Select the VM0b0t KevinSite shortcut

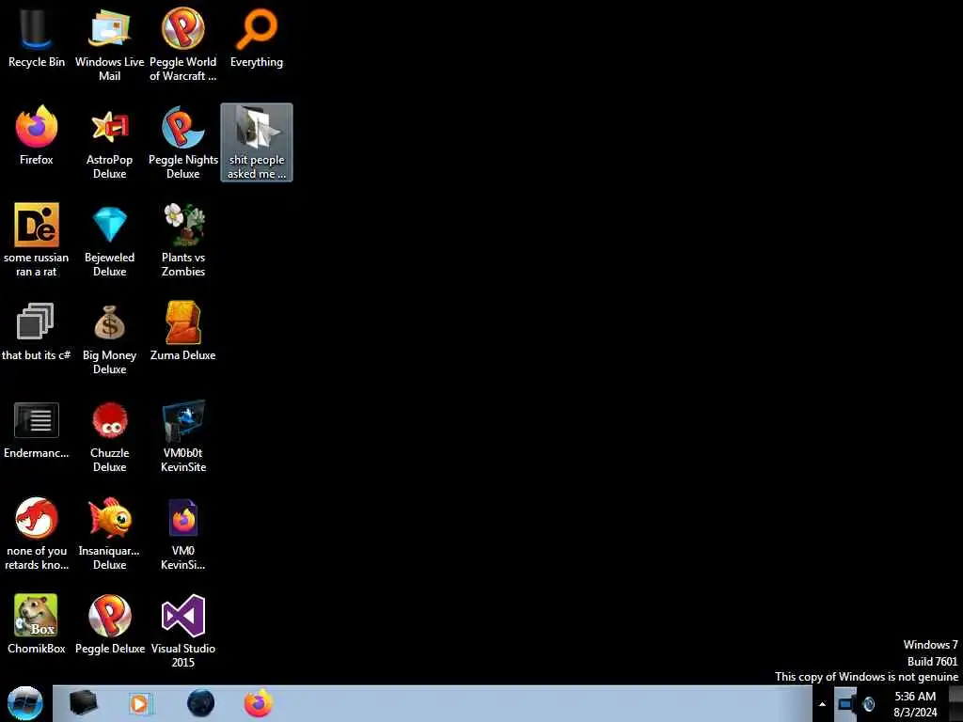[183, 420]
